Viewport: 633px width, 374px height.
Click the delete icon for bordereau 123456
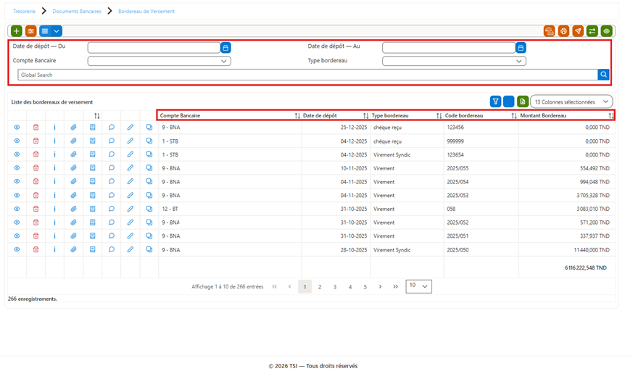(36, 127)
